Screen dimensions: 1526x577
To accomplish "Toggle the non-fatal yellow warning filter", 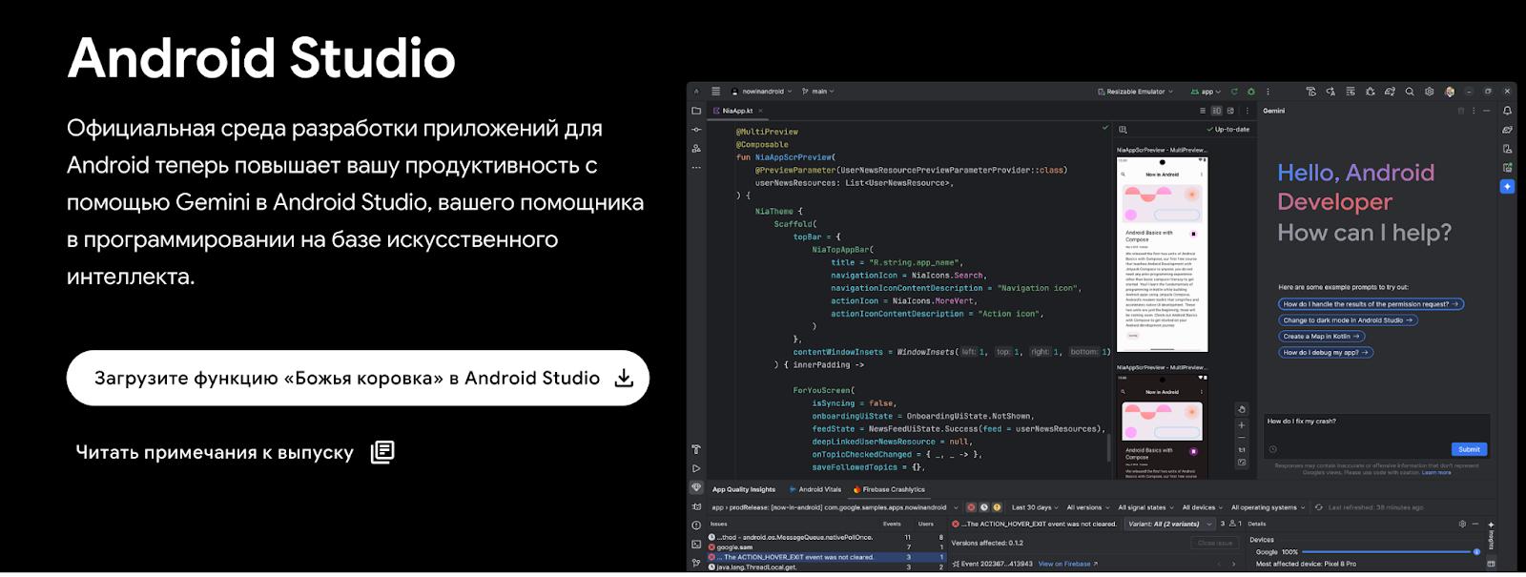I will 997,507.
